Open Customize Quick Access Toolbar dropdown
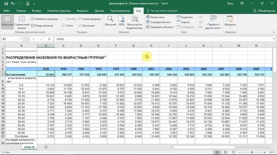This screenshot has height=155, width=277. pos(34,3)
